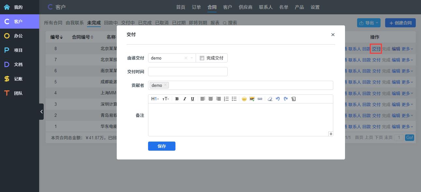Toggle bold formatting in the remarks editor

[177, 99]
